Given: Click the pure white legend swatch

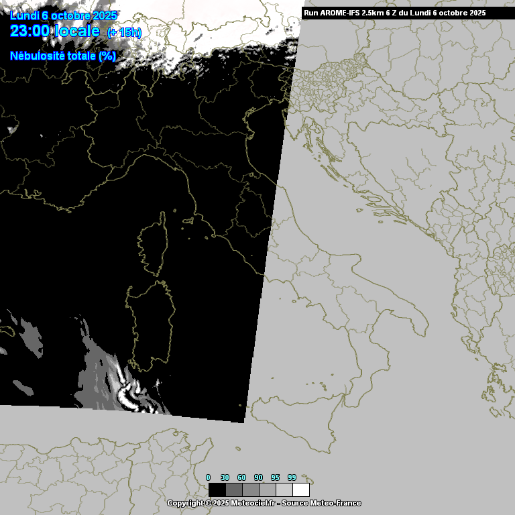Looking at the screenshot, I should tap(301, 490).
